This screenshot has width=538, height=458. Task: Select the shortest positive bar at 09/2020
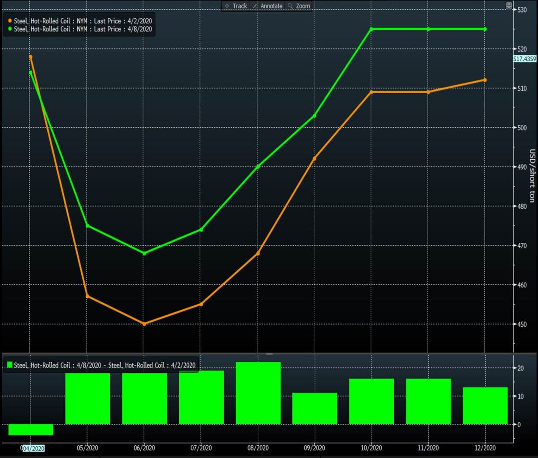click(x=315, y=408)
